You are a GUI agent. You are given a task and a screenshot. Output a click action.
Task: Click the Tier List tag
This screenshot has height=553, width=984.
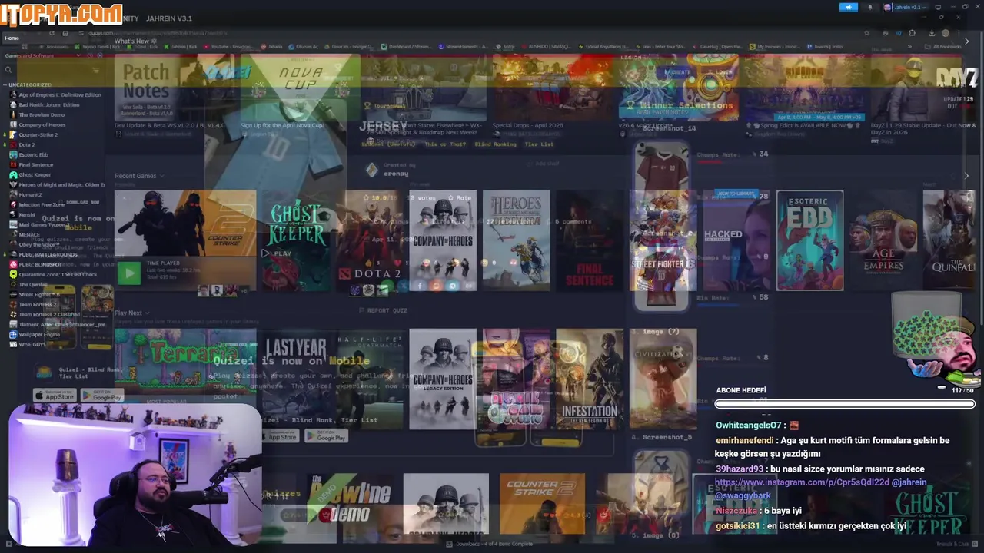(x=539, y=144)
